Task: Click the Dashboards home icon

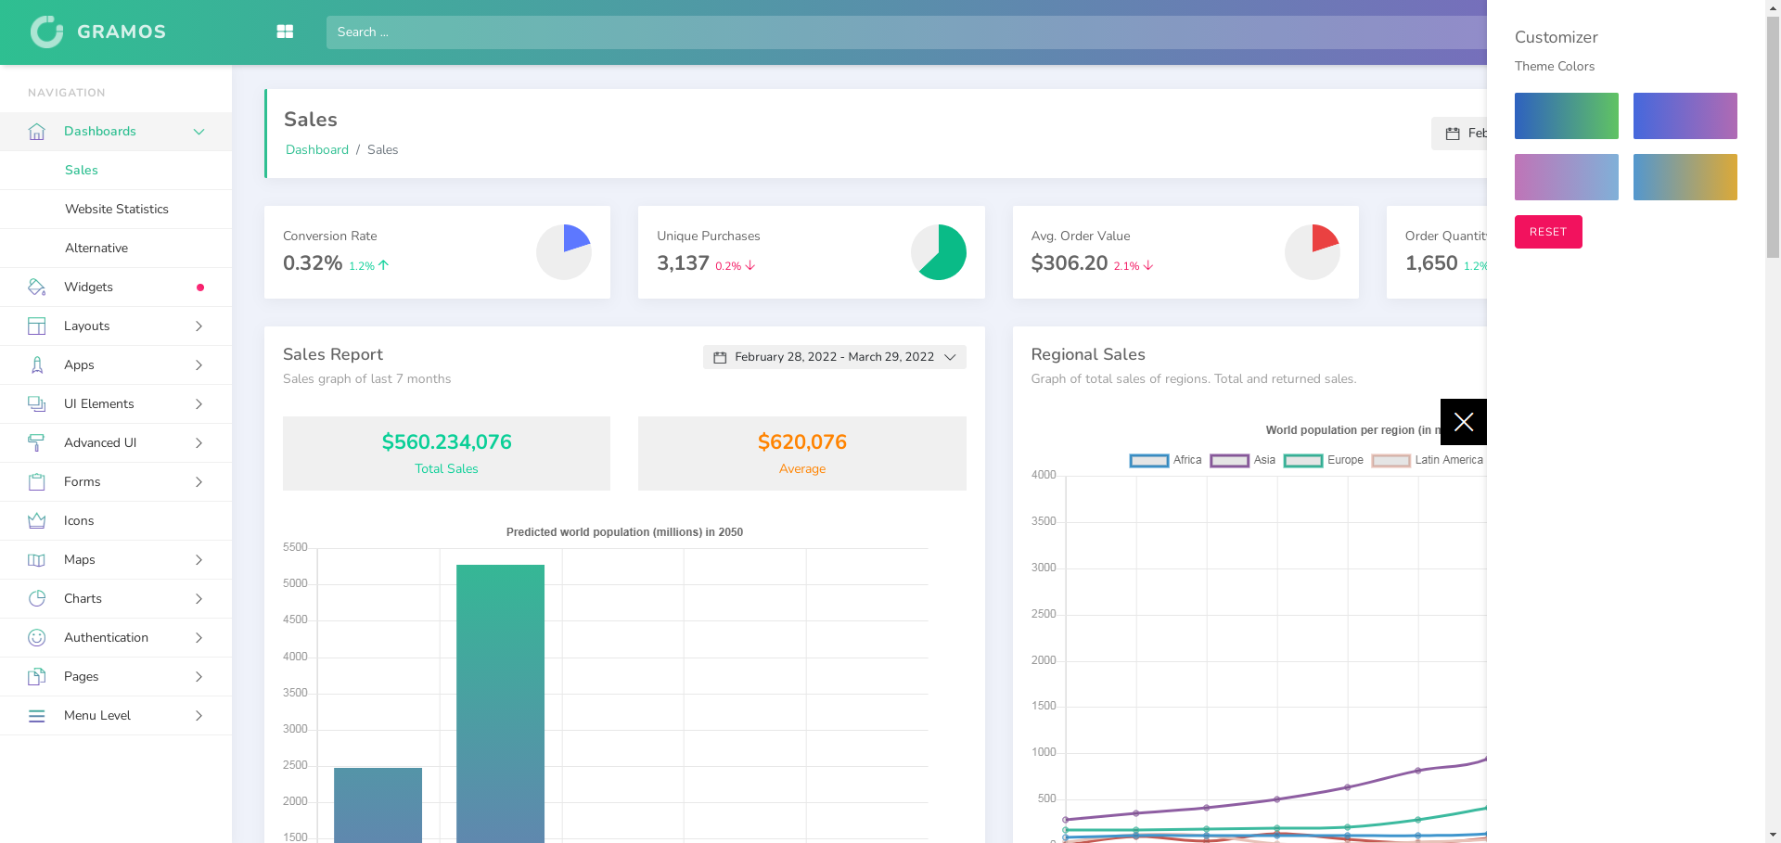Action: pyautogui.click(x=37, y=132)
